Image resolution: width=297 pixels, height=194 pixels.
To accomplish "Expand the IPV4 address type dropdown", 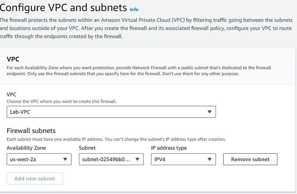I will point(183,159).
